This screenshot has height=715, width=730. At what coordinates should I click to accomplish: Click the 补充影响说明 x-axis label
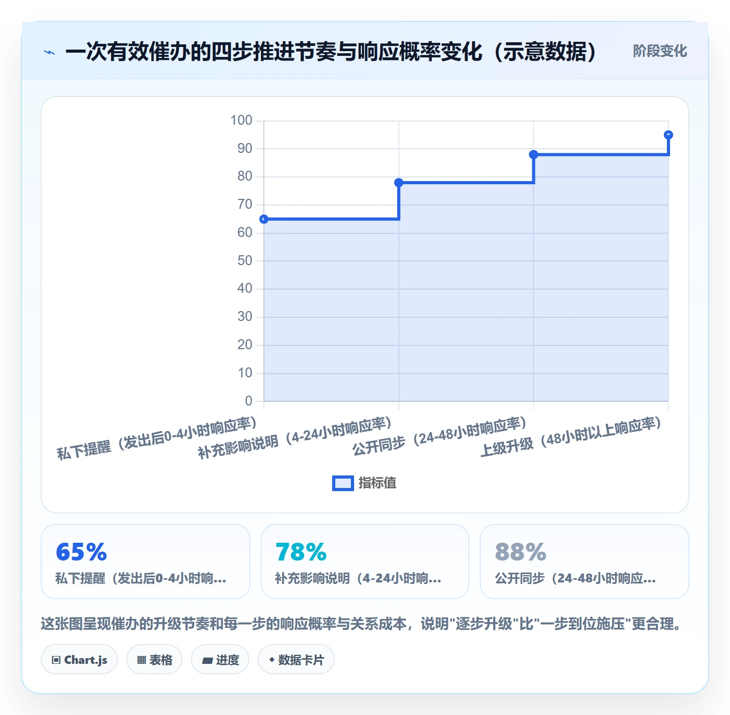point(295,438)
